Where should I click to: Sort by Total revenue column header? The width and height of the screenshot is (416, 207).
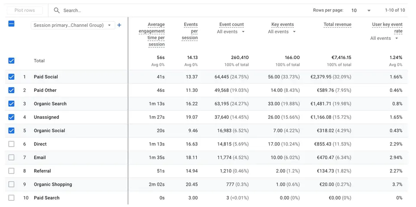[x=337, y=25]
